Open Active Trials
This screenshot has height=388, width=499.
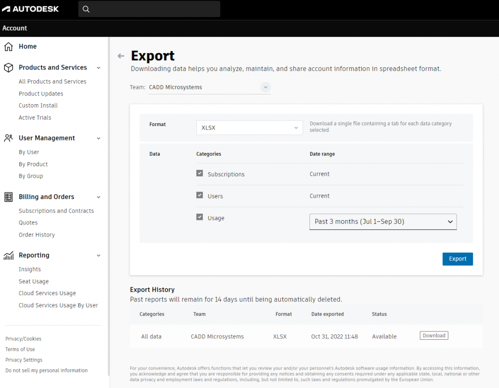(x=35, y=117)
